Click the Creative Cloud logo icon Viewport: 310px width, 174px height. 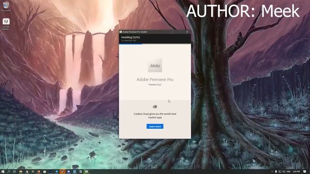pos(155,107)
